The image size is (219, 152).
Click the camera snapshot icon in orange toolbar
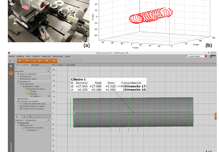pyautogui.click(x=54, y=60)
